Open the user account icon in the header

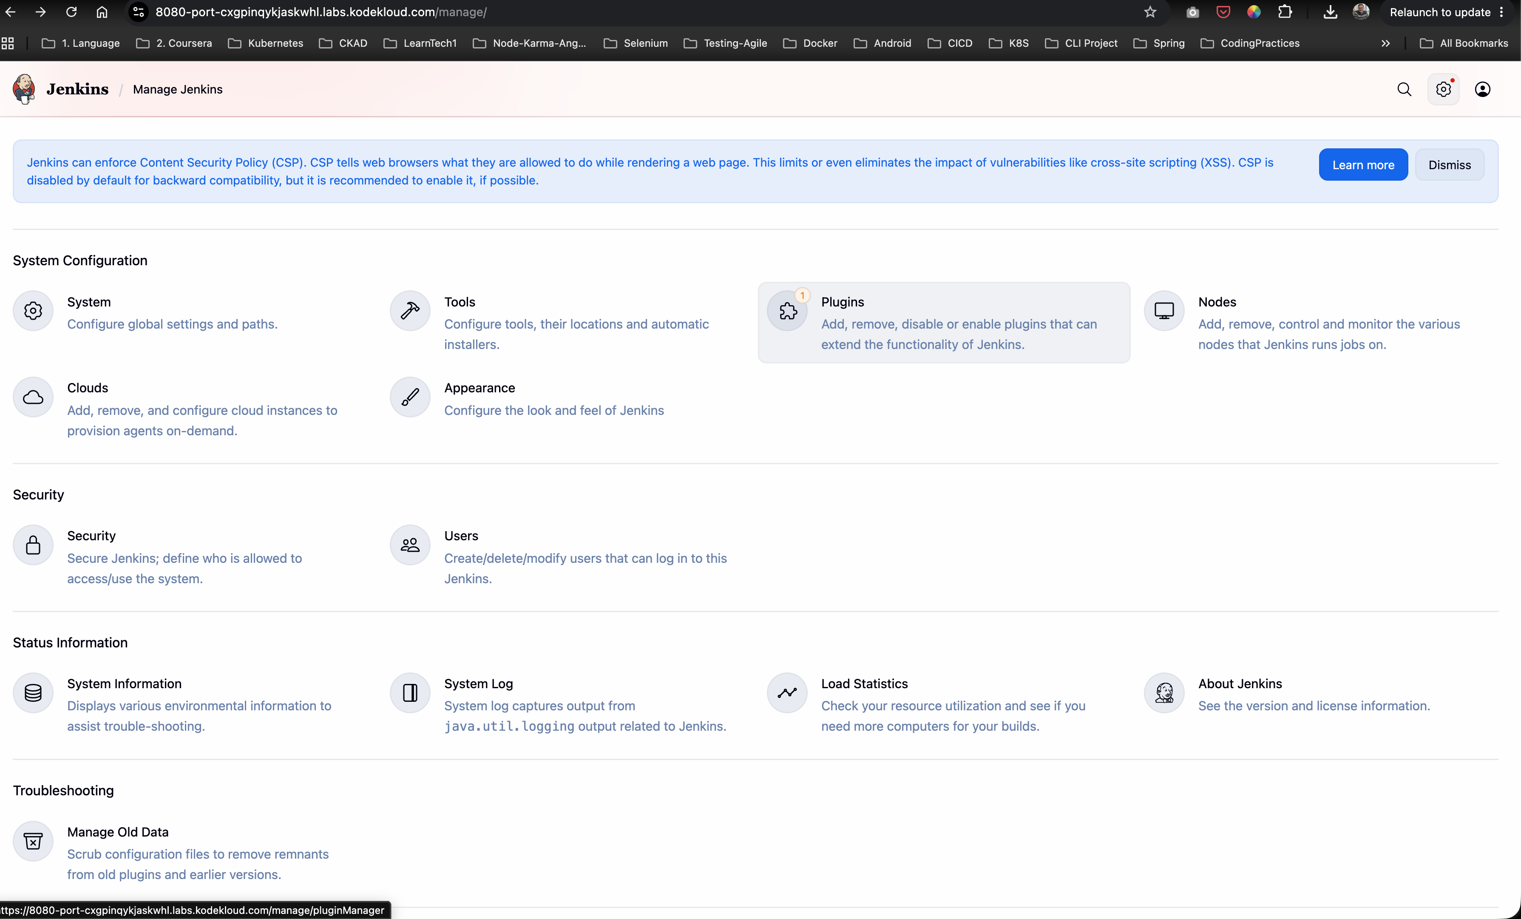click(x=1483, y=90)
